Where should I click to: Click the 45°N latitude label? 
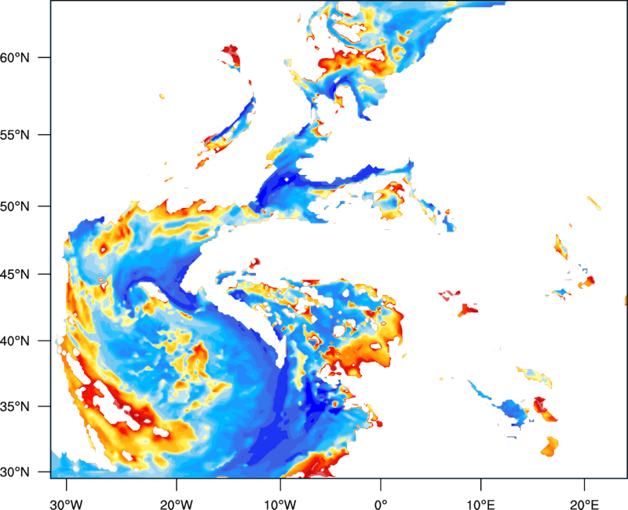15,274
